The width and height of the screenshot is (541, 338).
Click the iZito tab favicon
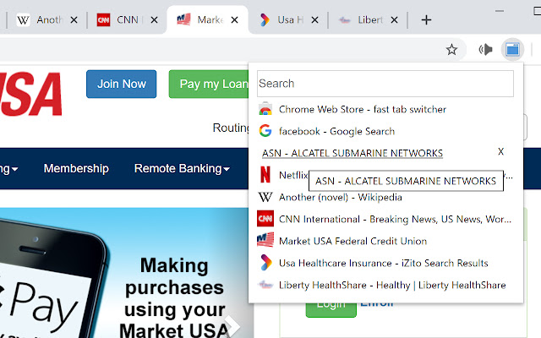(x=265, y=20)
